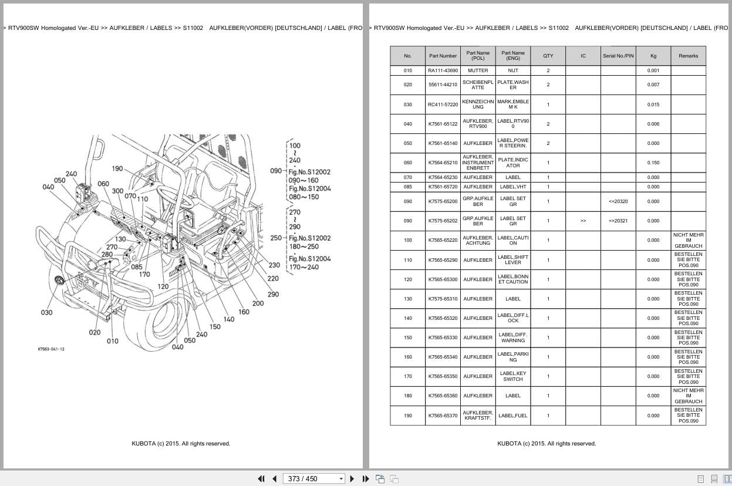Click row number 085 in table
Screen dimensions: 732x486
click(x=408, y=187)
